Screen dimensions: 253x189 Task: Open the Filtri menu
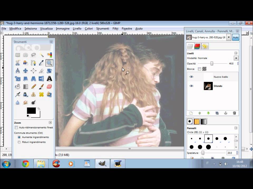pyautogui.click(x=115, y=29)
